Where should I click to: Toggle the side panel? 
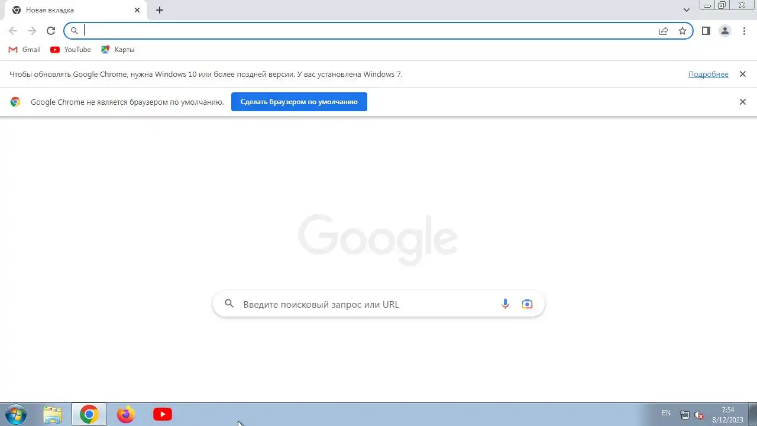[706, 31]
